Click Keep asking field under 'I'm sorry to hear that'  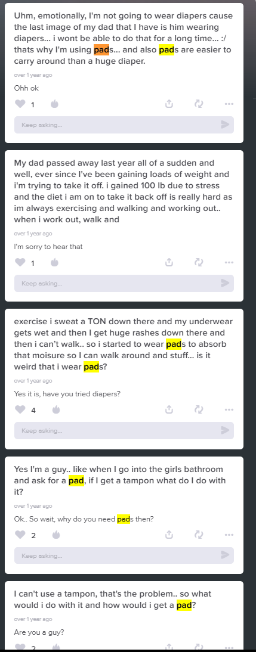pyautogui.click(x=124, y=283)
